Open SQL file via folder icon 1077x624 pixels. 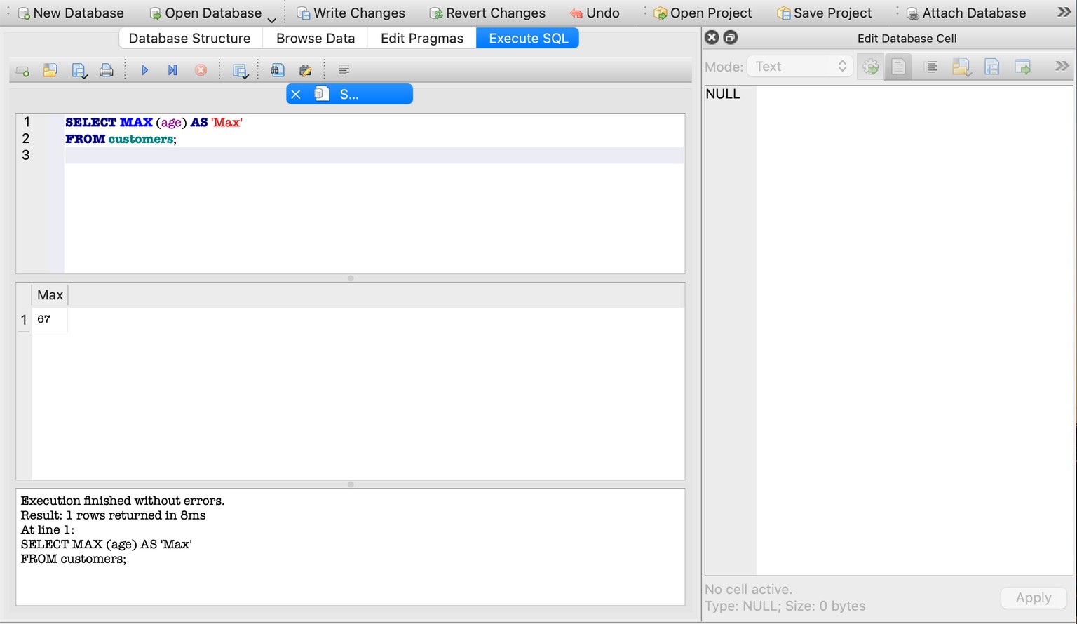click(50, 70)
